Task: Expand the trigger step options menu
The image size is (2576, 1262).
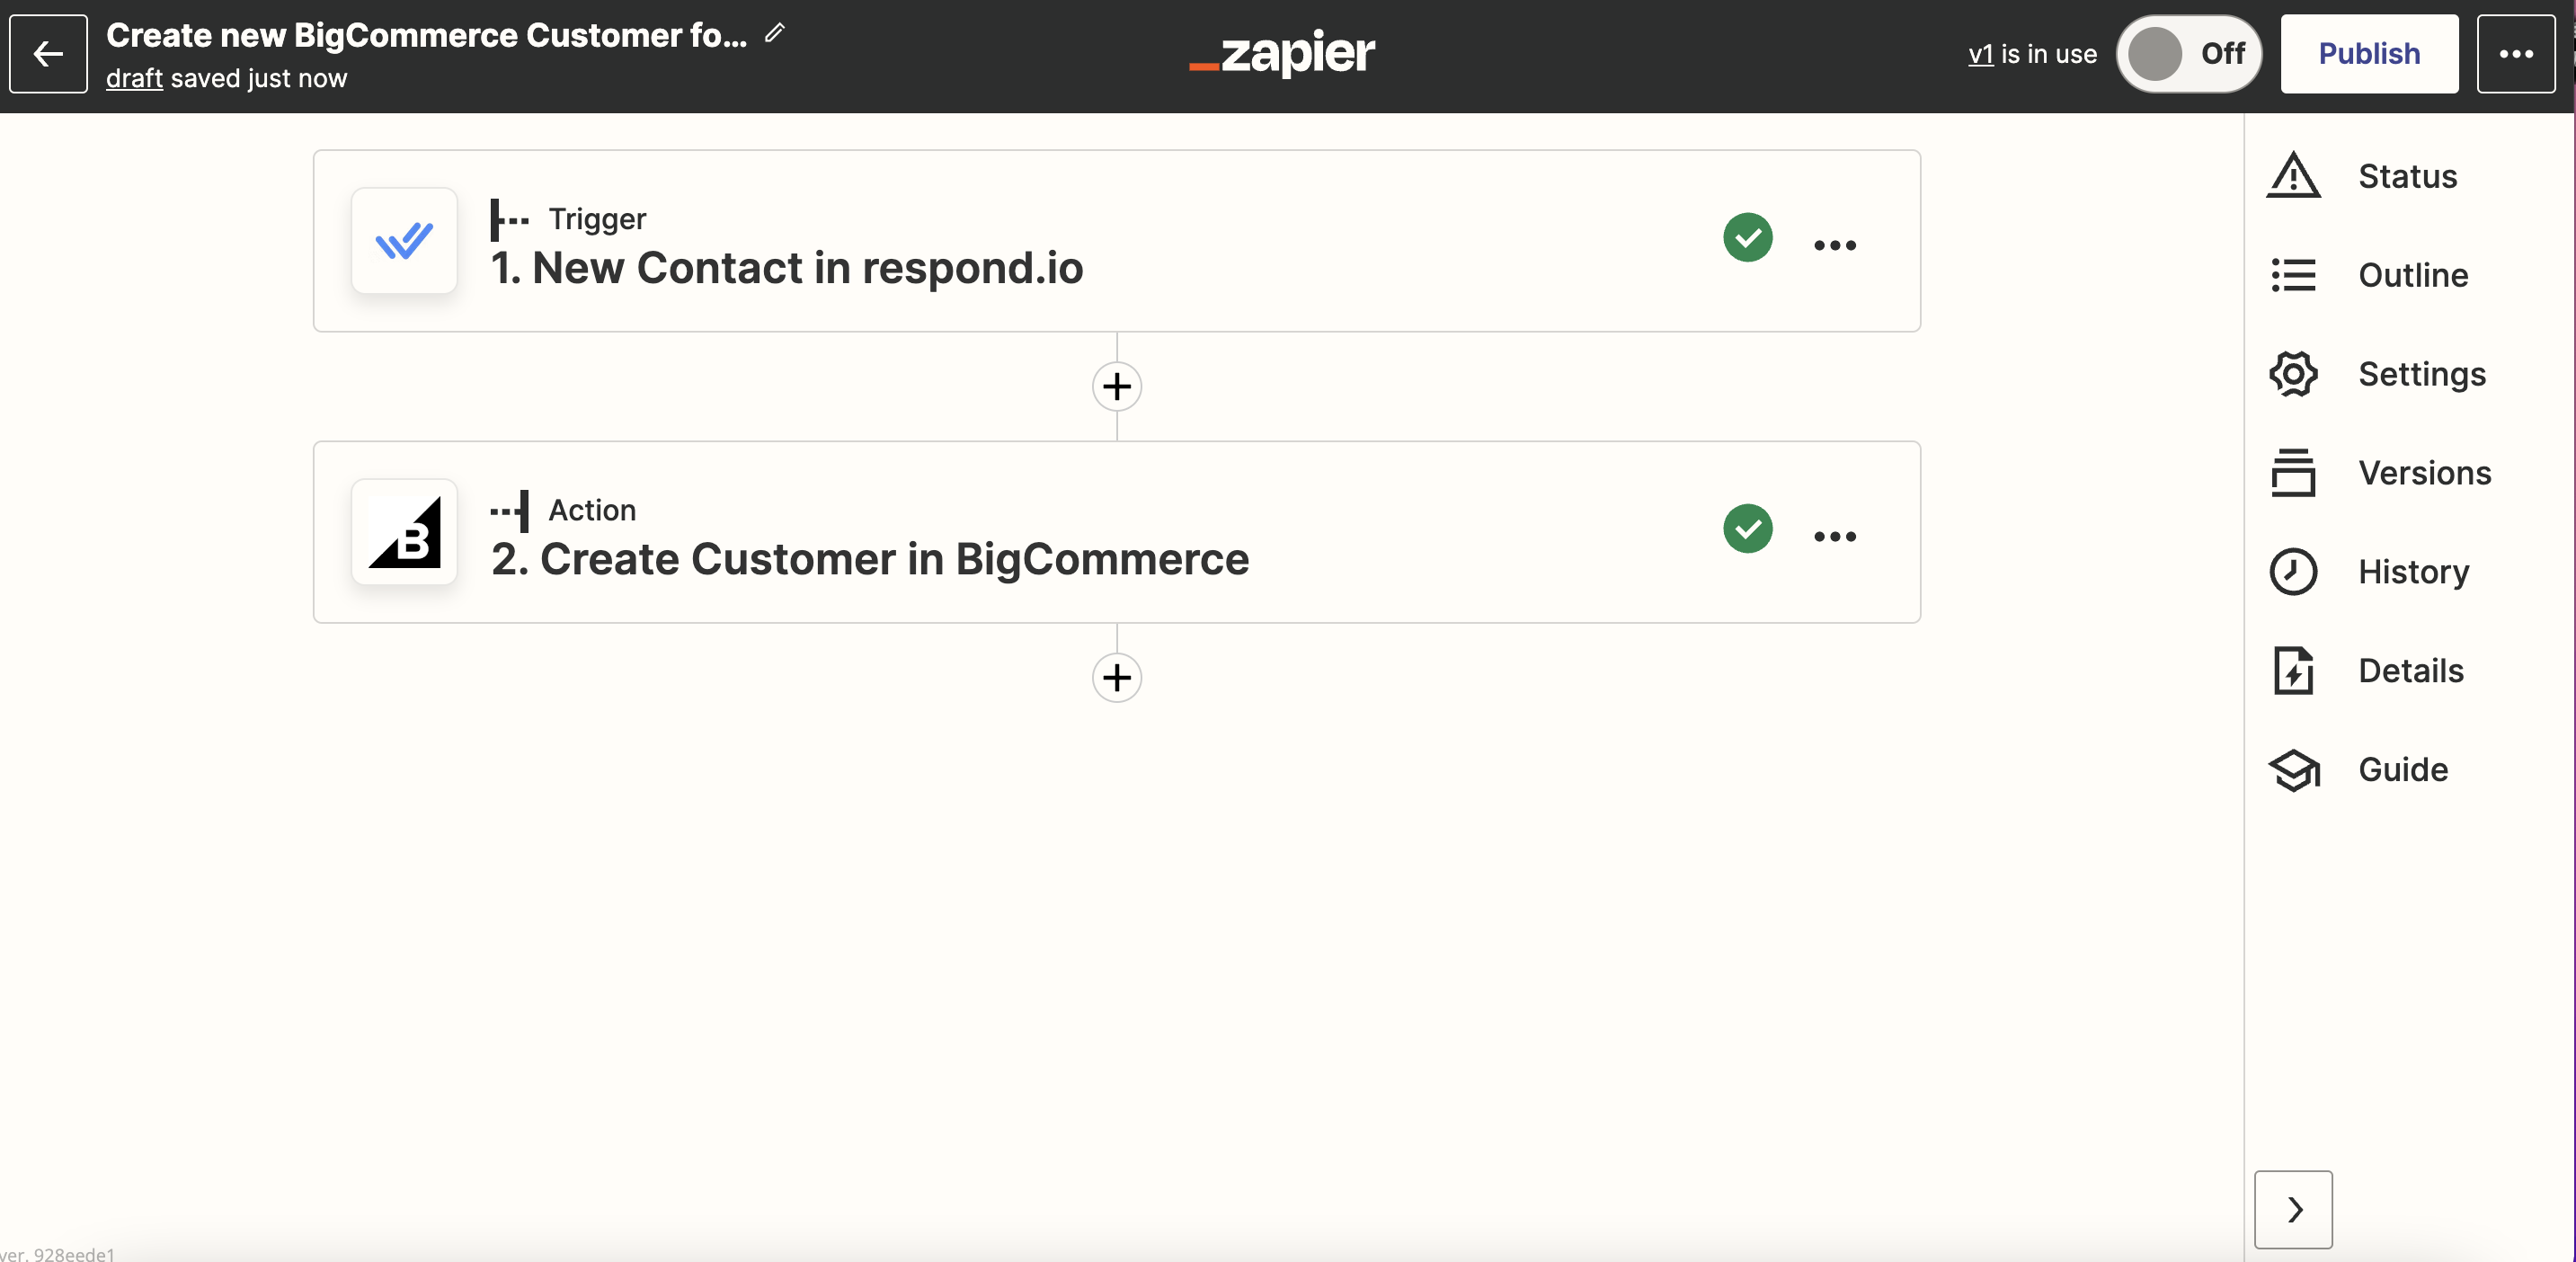Action: (x=1834, y=240)
